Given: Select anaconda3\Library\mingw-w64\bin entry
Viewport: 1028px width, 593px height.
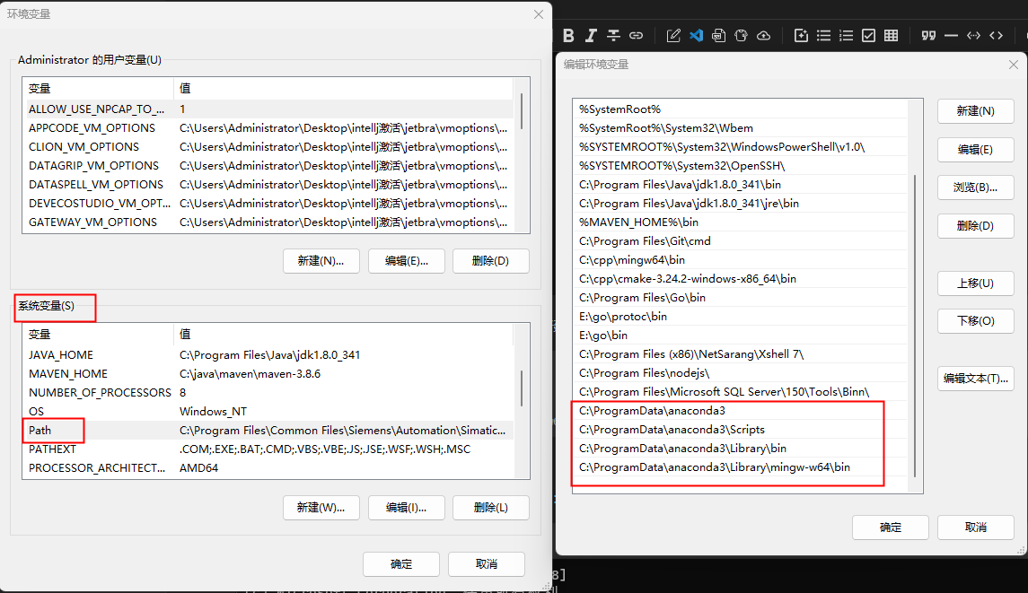Looking at the screenshot, I should click(740, 467).
